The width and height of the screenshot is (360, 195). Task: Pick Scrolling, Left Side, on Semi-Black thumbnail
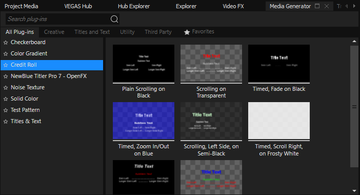click(211, 121)
